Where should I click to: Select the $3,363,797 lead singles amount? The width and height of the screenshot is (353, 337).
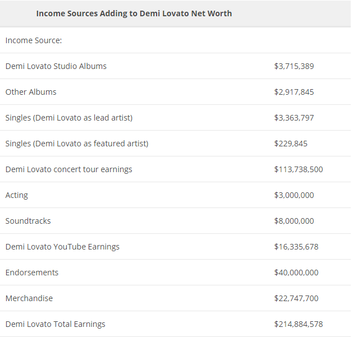click(294, 118)
